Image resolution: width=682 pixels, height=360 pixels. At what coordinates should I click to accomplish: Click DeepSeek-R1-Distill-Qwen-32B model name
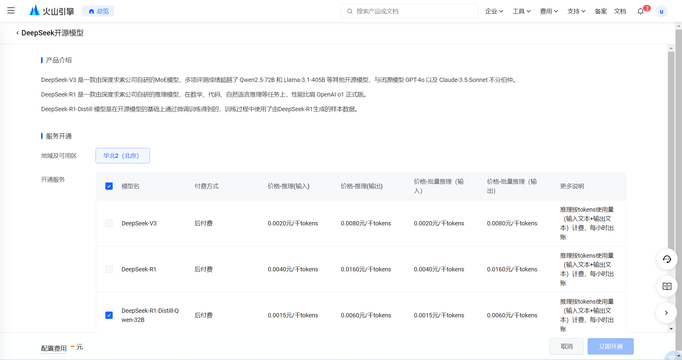150,315
